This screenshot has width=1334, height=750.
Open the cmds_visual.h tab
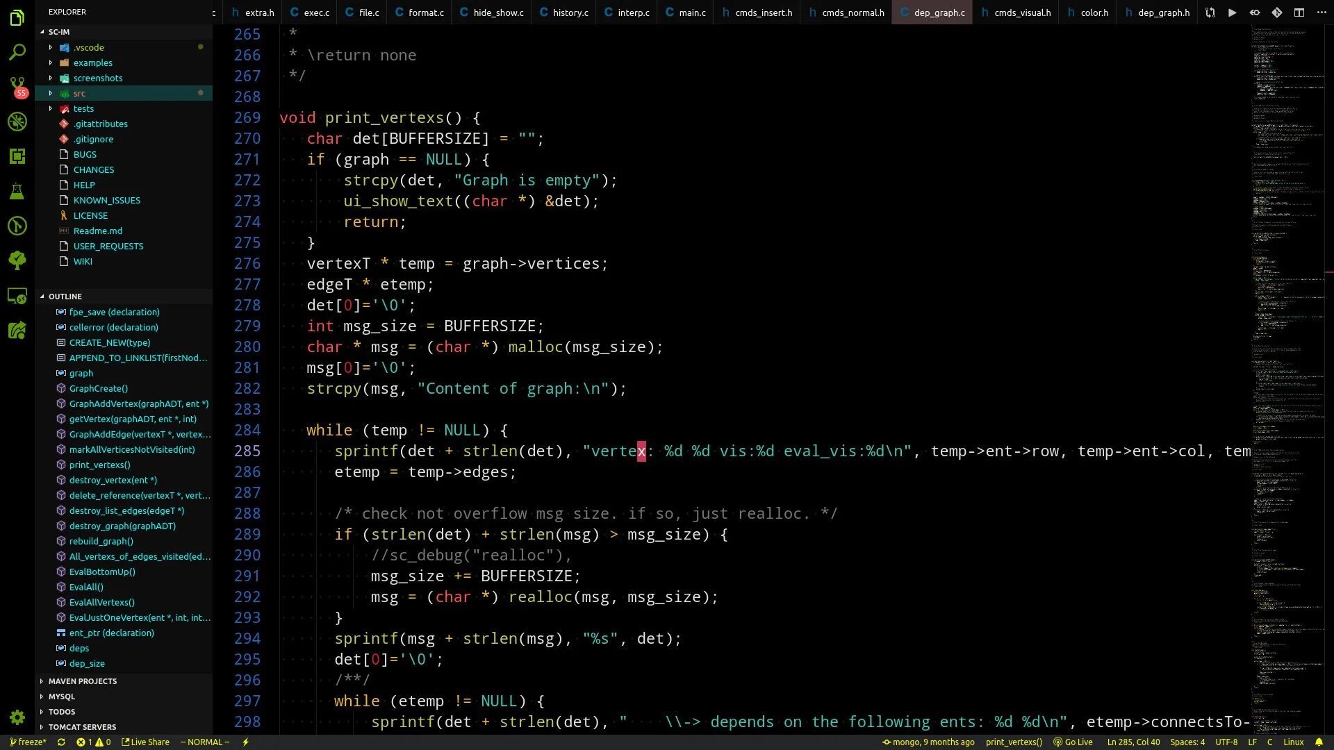[x=1023, y=12]
